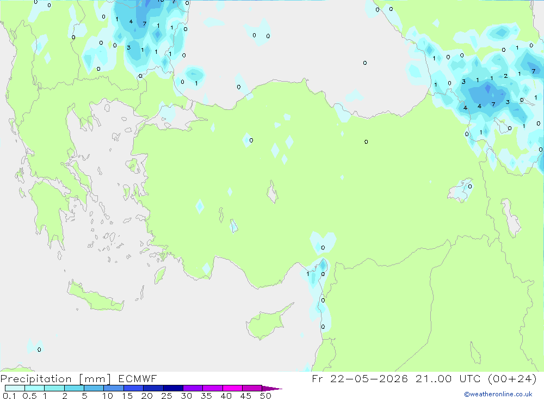Choose the 10–15 mm legend swatch
Screen dimensions: 544x399
pyautogui.click(x=114, y=388)
